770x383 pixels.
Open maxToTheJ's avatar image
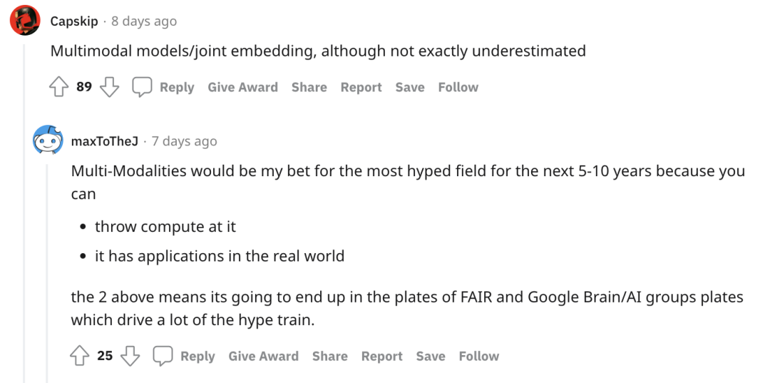[x=48, y=141]
